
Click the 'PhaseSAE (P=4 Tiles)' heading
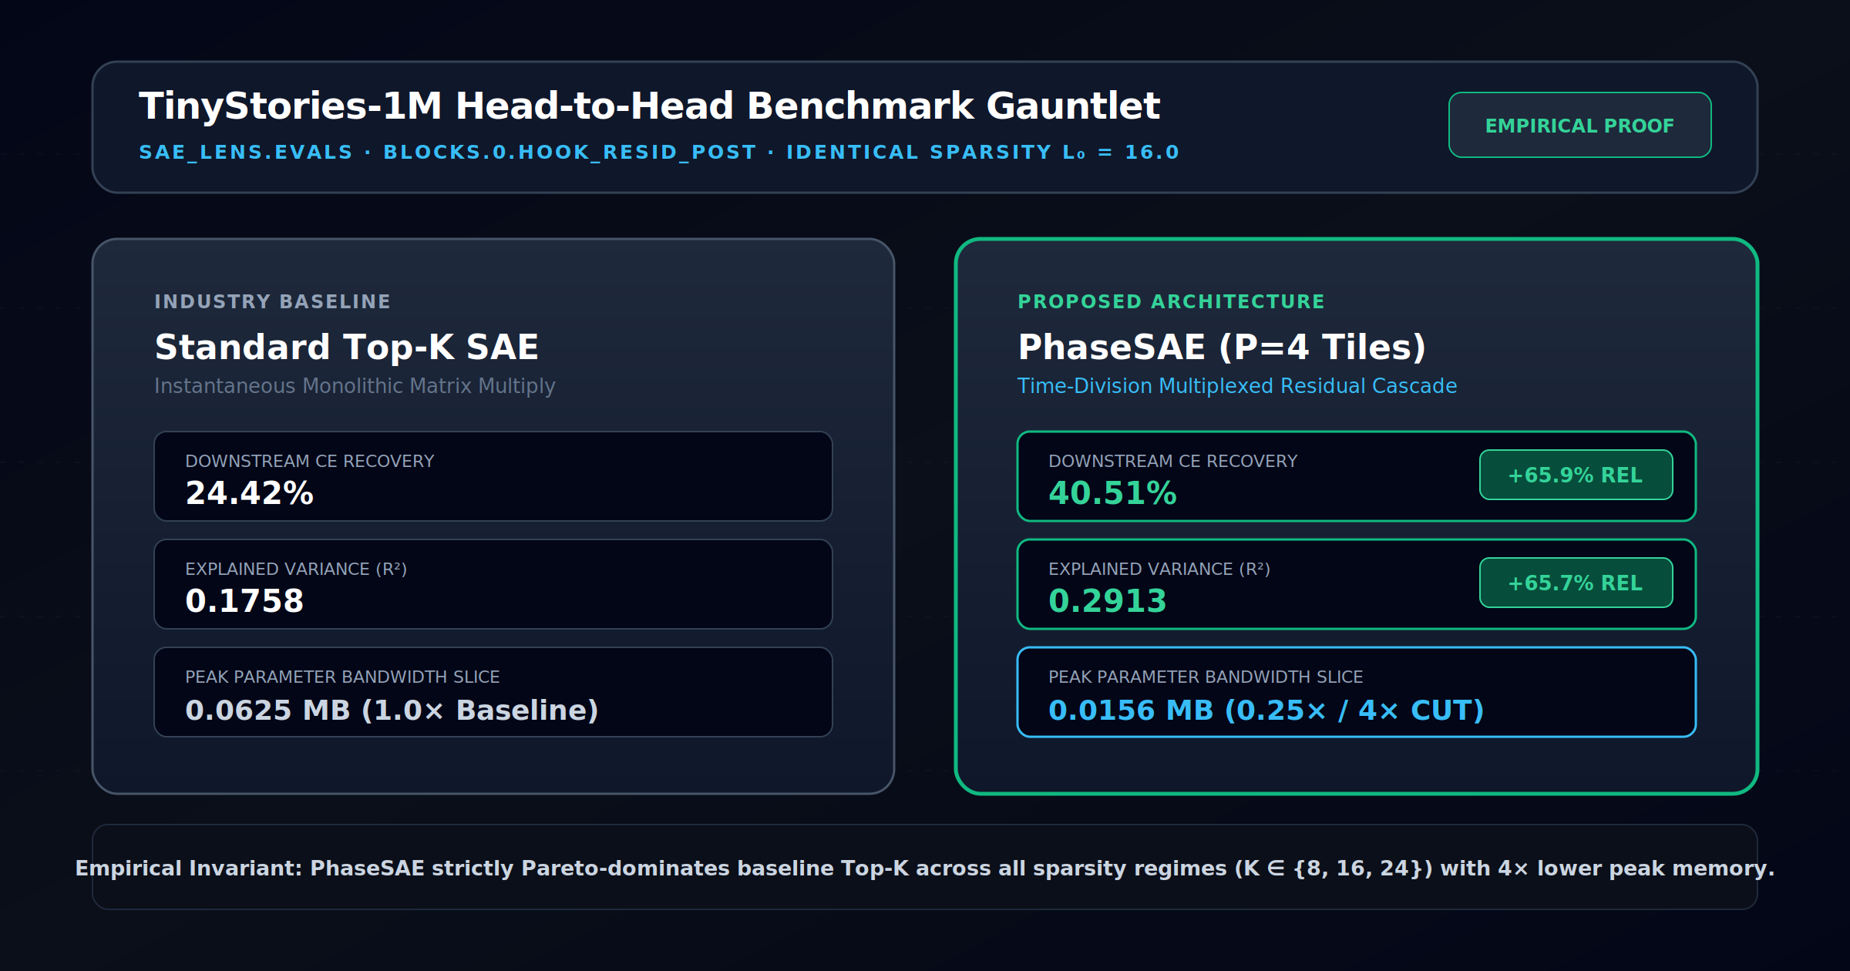1222,347
